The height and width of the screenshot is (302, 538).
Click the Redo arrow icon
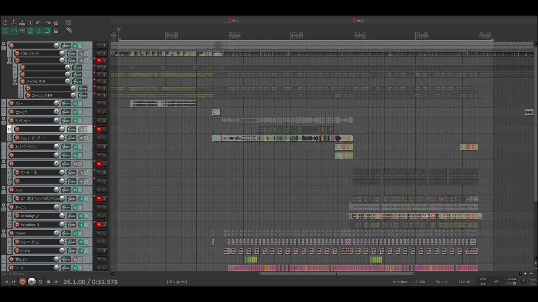pyautogui.click(x=47, y=23)
